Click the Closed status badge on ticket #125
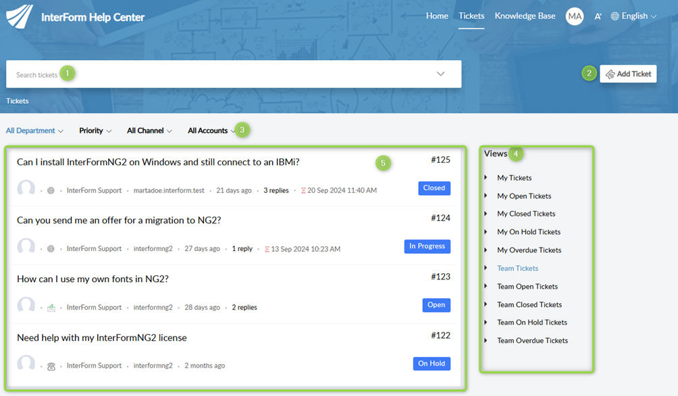The width and height of the screenshot is (678, 396). point(434,188)
